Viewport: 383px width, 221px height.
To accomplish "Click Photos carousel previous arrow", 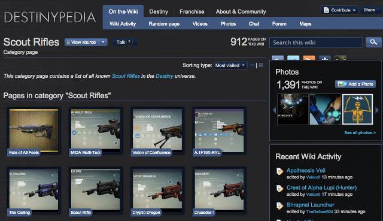I will click(x=274, y=110).
